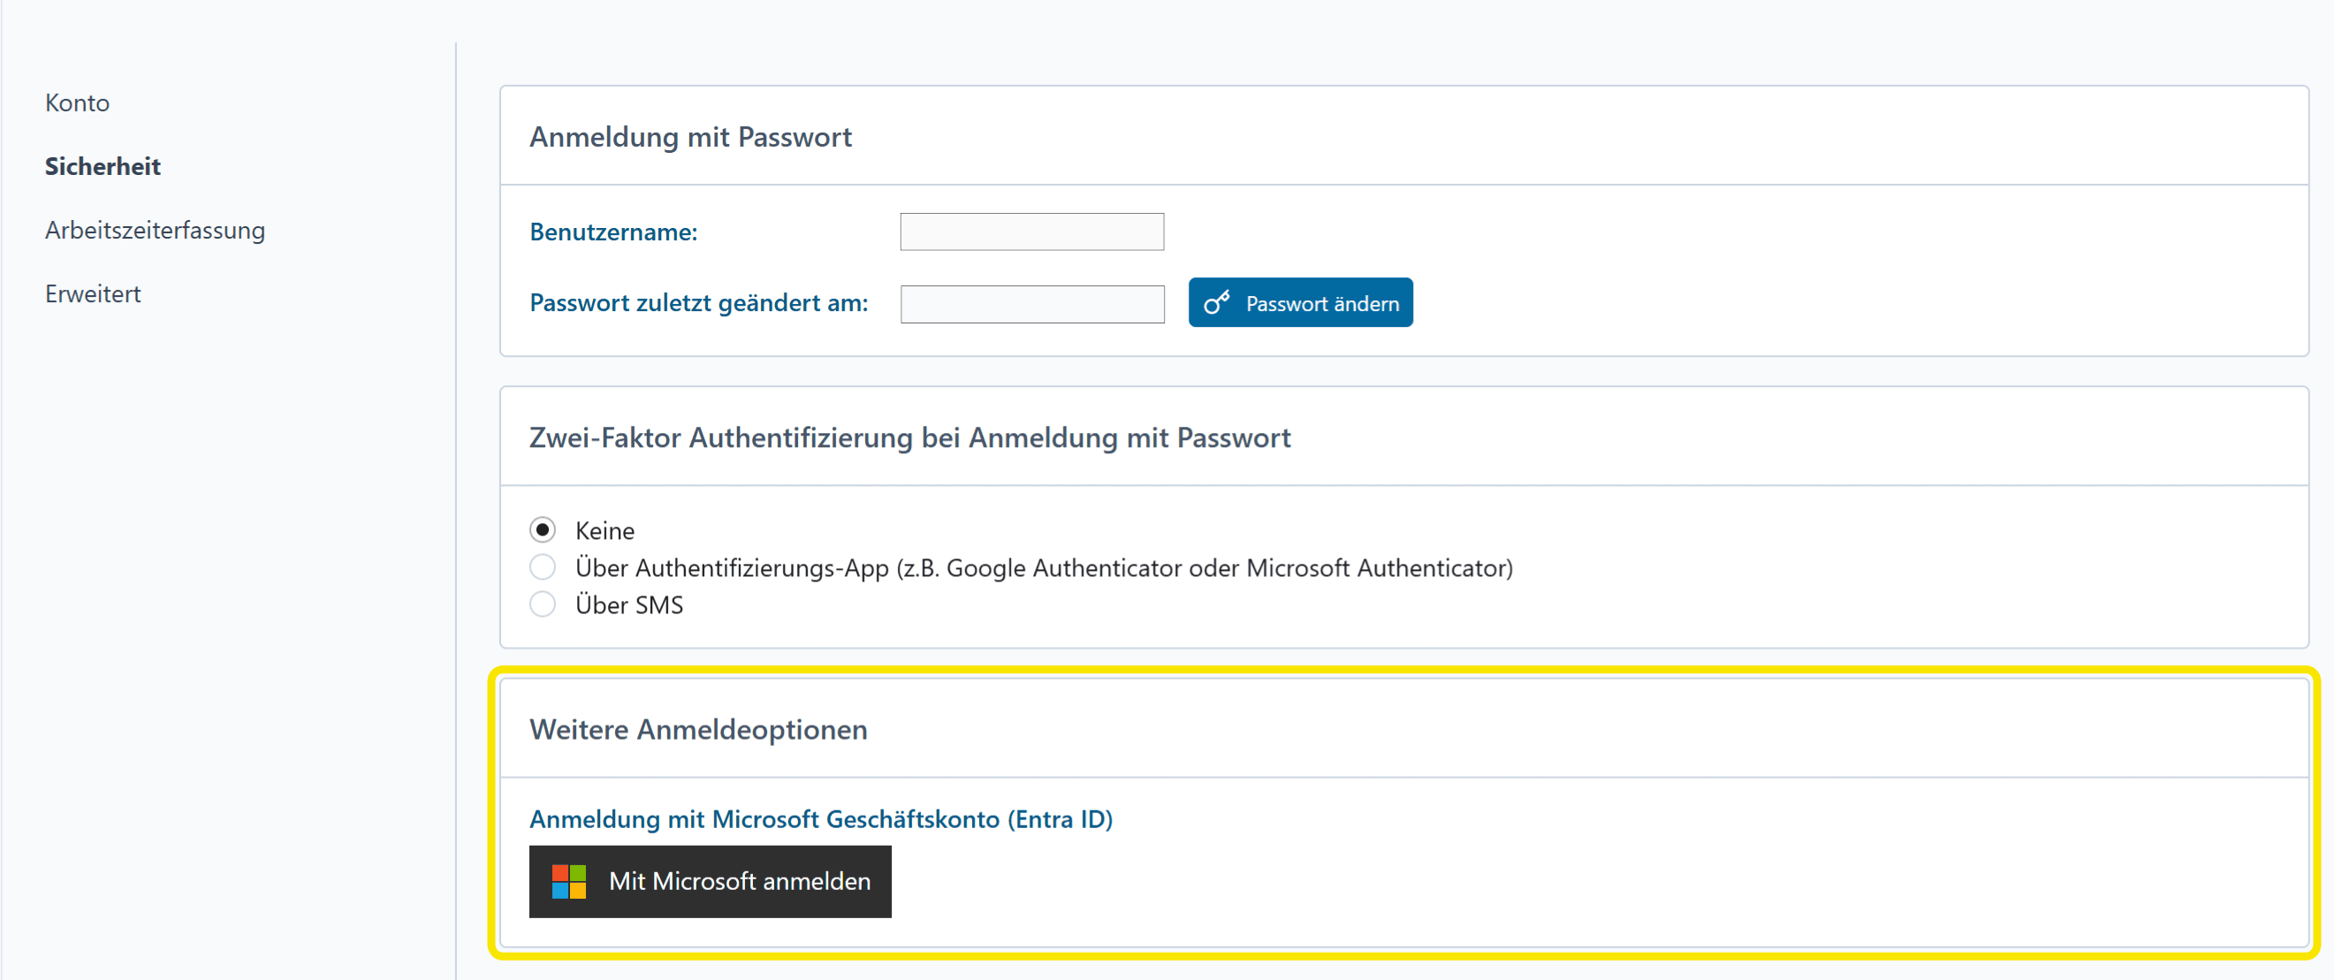Click the Zwei-Faktor Authentifizierung section header
Viewport: 2334px width, 980px height.
(x=909, y=437)
